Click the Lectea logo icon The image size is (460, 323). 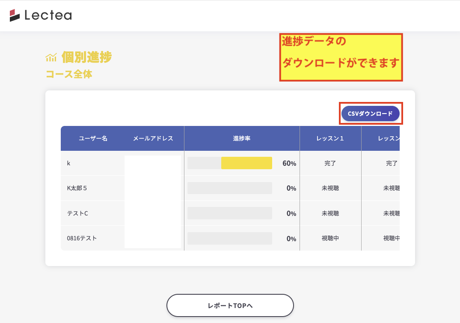tap(15, 15)
